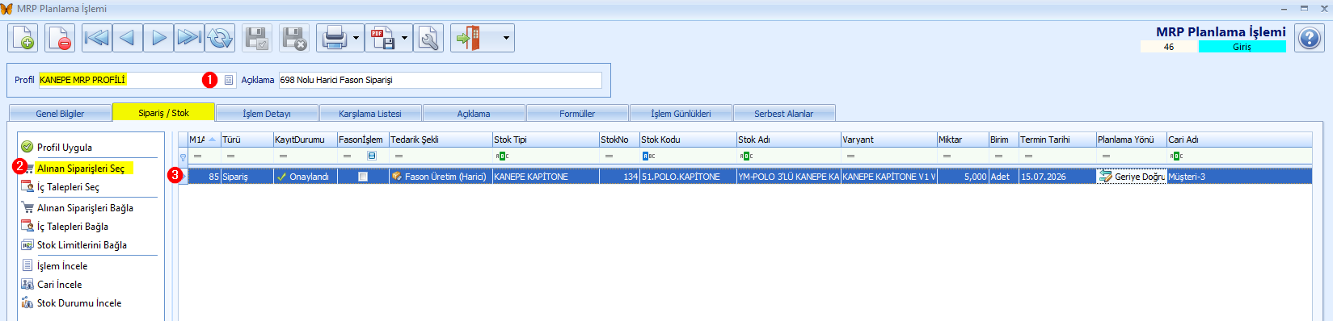The width and height of the screenshot is (1333, 321).
Task: Open the help question mark button
Action: pos(1310,38)
